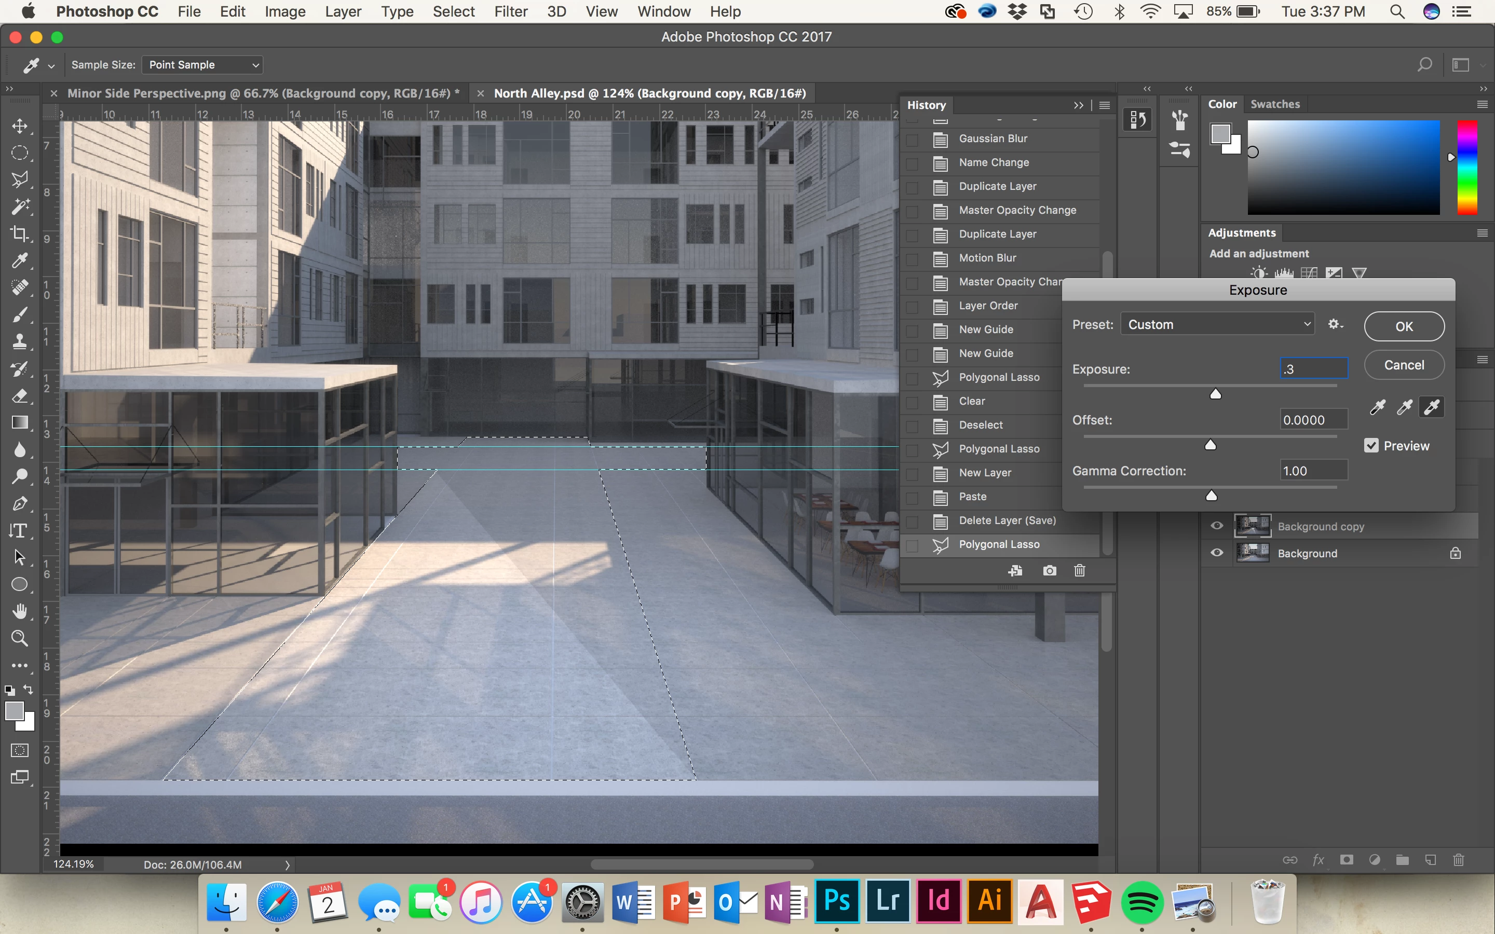Select the Eraser tool
The height and width of the screenshot is (934, 1495).
[x=20, y=395]
